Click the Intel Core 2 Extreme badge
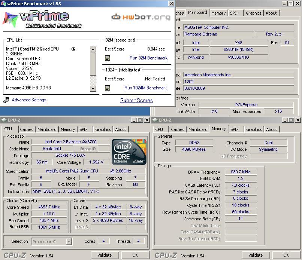302x260 pixels. click(x=129, y=152)
